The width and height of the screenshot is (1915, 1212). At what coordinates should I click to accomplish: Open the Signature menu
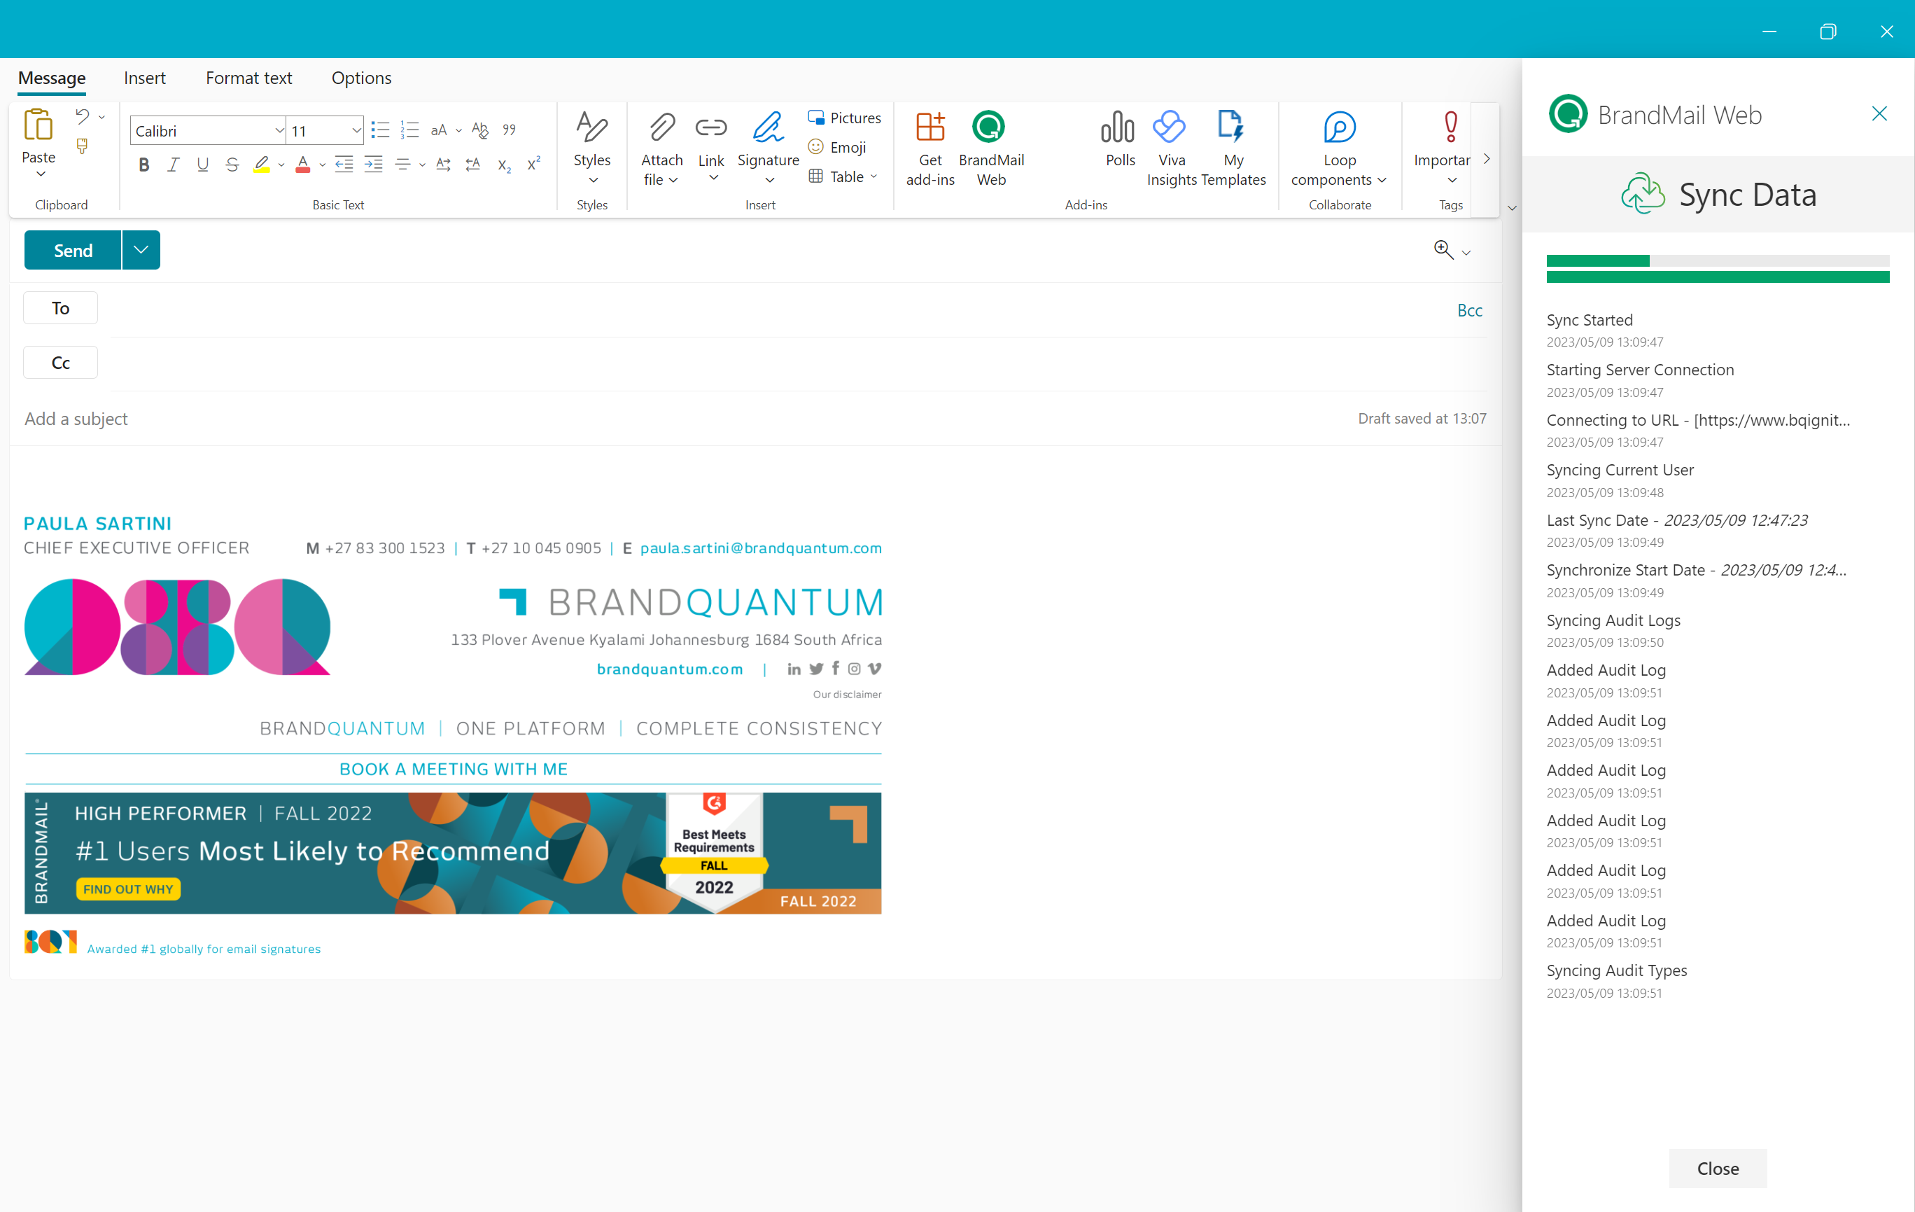[769, 148]
